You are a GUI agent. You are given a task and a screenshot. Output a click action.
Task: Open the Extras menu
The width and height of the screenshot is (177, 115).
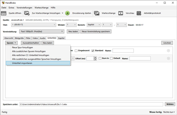click(x=12, y=8)
